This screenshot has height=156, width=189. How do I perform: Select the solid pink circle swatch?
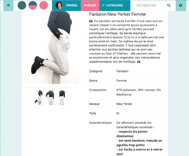click(43, 5)
